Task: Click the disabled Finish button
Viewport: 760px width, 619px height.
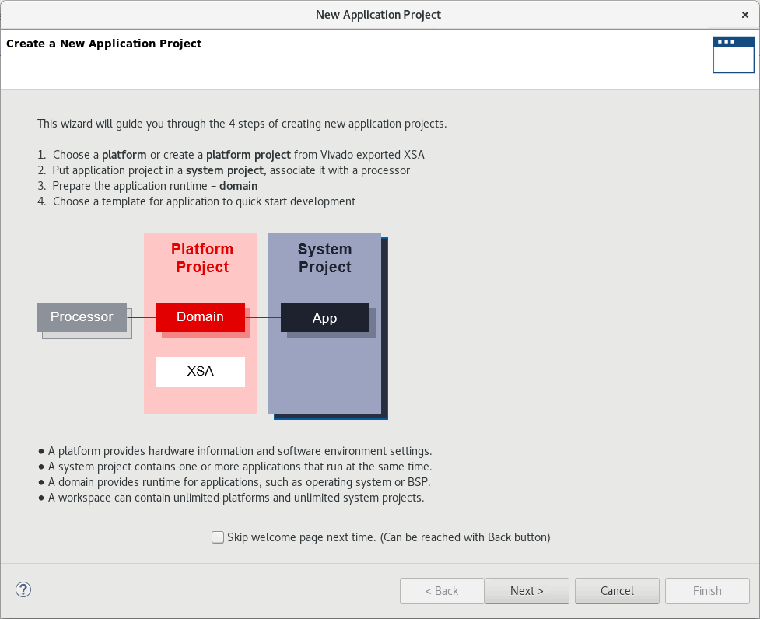Action: pyautogui.click(x=706, y=591)
